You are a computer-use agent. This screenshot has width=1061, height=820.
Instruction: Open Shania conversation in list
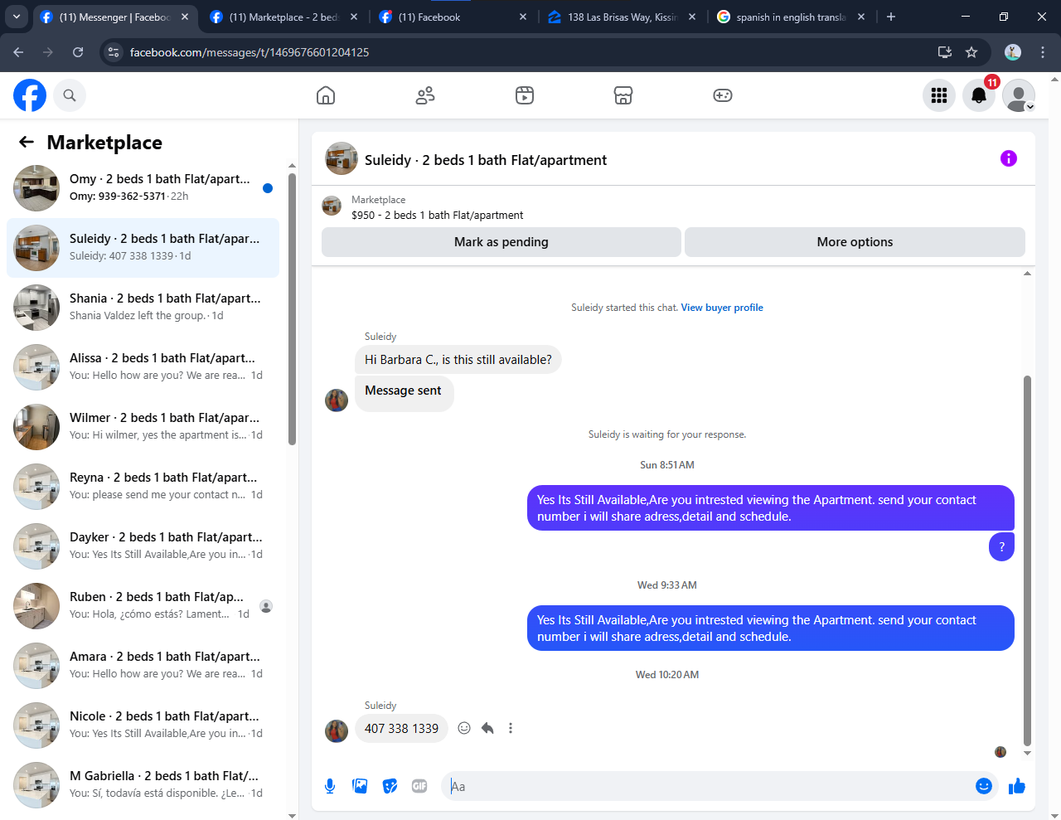[x=143, y=308]
